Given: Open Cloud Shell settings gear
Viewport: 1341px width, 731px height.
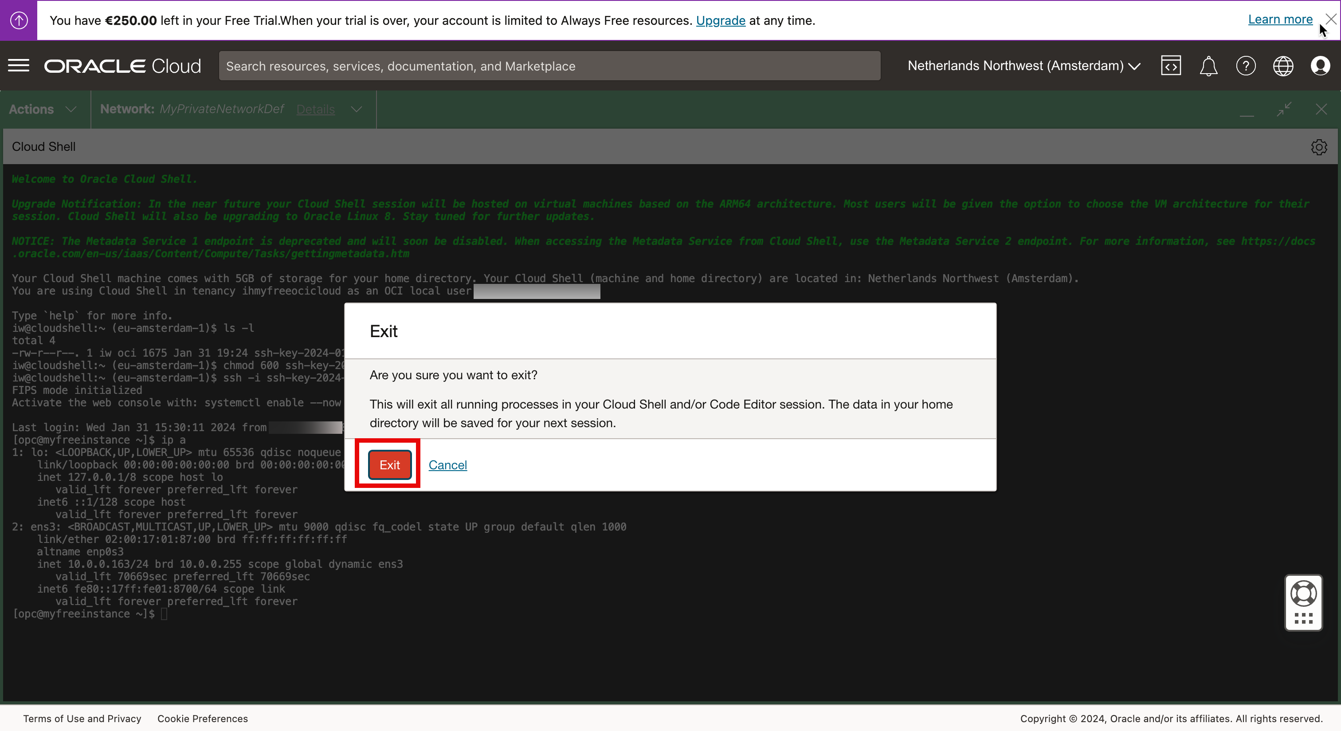Looking at the screenshot, I should tap(1319, 147).
